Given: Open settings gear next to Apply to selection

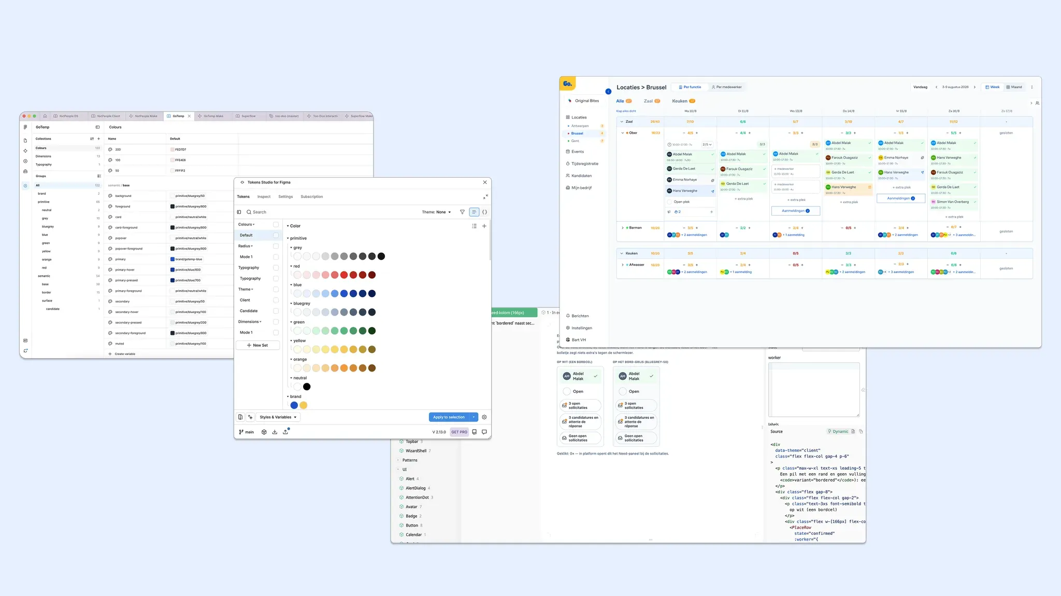Looking at the screenshot, I should [484, 417].
